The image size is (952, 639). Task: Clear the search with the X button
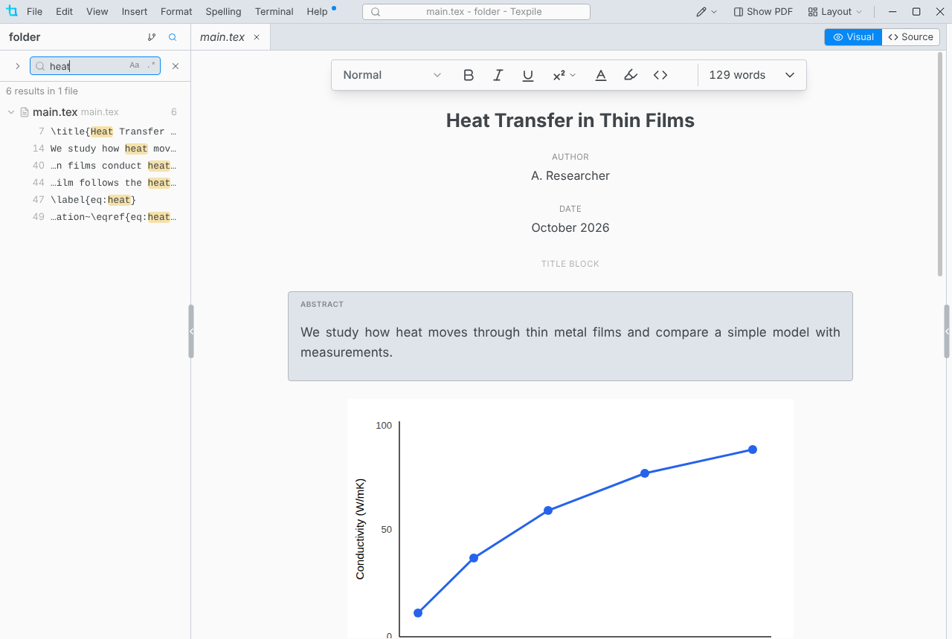point(176,66)
